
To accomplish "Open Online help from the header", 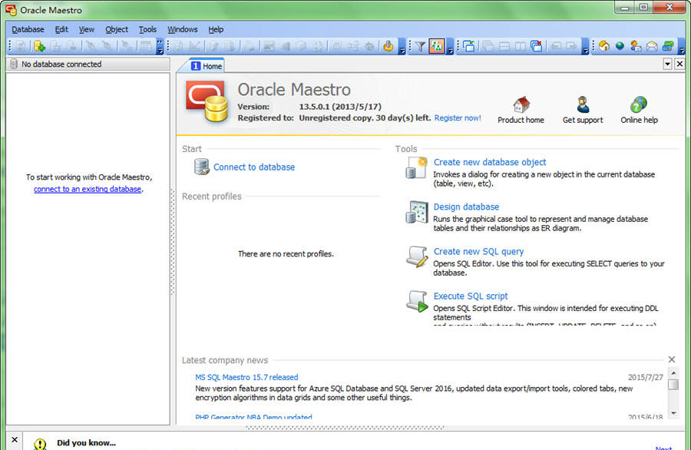I will pyautogui.click(x=639, y=110).
